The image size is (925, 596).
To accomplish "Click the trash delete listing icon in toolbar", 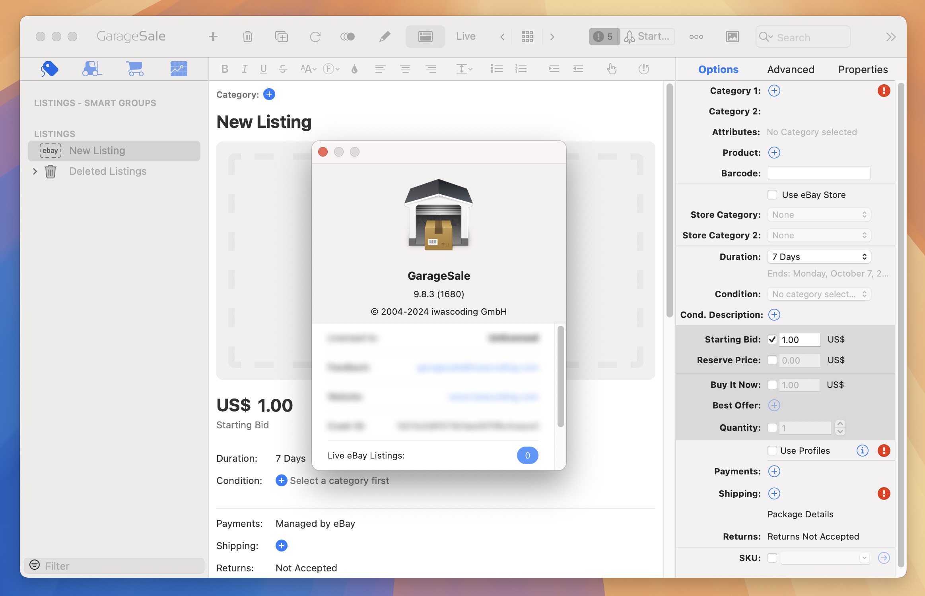I will (247, 37).
